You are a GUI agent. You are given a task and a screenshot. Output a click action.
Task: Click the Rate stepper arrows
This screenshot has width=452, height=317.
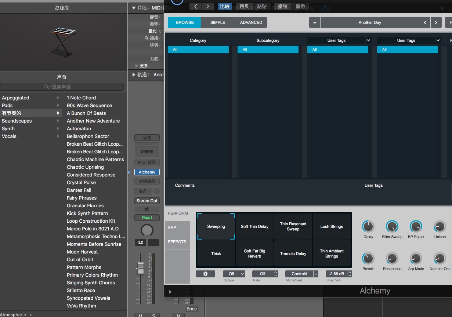point(275,274)
